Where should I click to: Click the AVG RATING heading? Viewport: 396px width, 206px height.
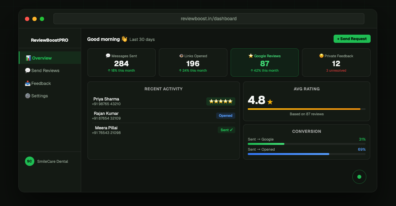[x=307, y=89]
